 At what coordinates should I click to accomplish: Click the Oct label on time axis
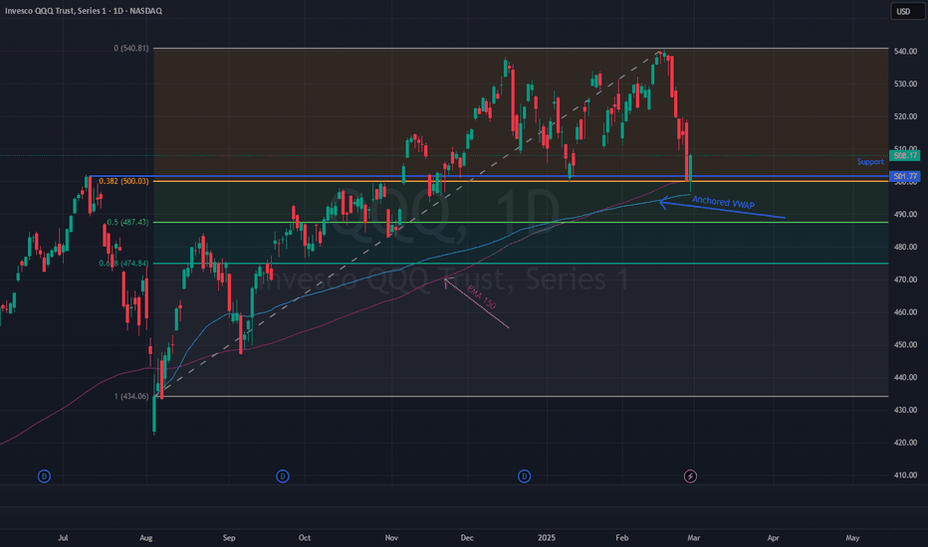point(305,537)
